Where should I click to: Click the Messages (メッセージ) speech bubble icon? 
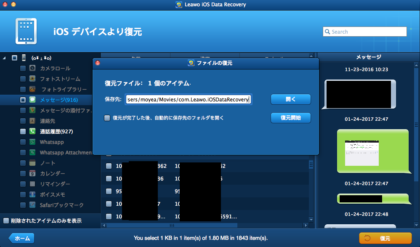(32, 100)
